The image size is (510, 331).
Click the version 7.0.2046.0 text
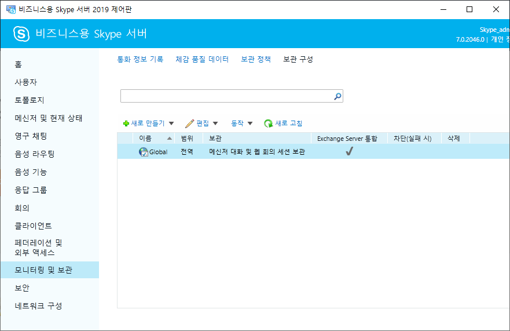coord(470,39)
